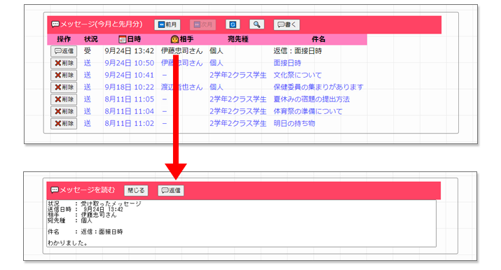Reply to 返信：面接日時 message in list
The width and height of the screenshot is (501, 270).
click(64, 51)
